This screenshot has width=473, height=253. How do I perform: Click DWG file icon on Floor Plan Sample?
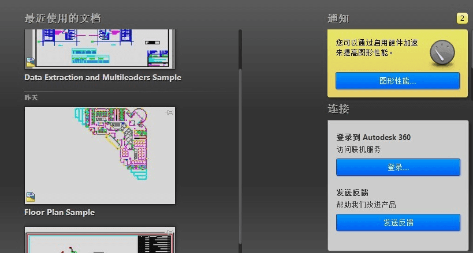tap(30, 198)
